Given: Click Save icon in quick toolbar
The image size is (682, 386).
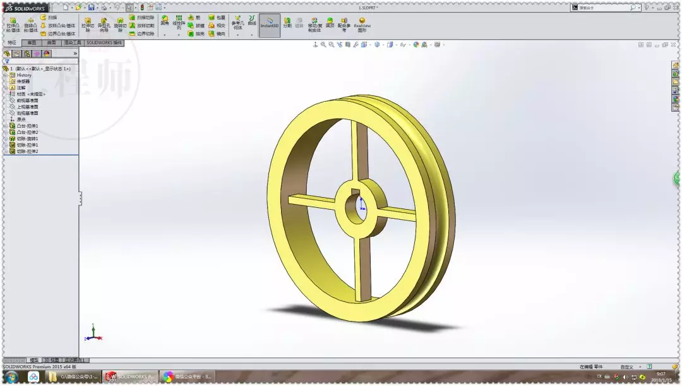Looking at the screenshot, I should click(x=91, y=8).
